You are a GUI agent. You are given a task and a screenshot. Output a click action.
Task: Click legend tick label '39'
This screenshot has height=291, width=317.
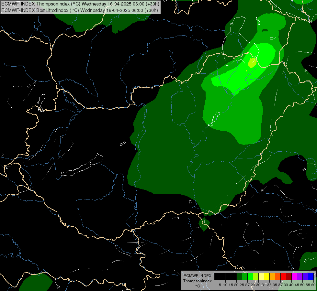(286, 285)
